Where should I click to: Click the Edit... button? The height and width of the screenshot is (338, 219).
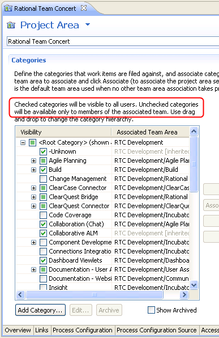click(81, 310)
